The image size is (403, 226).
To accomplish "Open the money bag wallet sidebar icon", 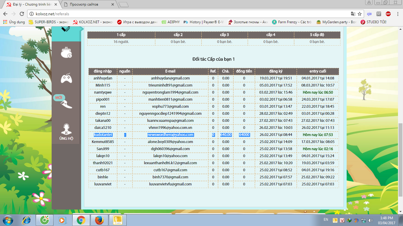I will click(x=66, y=53).
